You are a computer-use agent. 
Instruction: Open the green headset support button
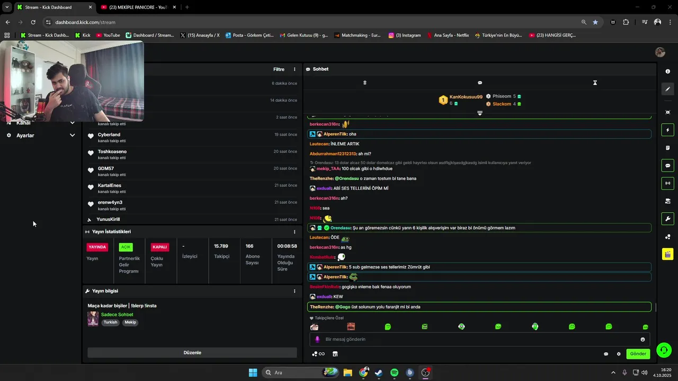[x=664, y=350]
